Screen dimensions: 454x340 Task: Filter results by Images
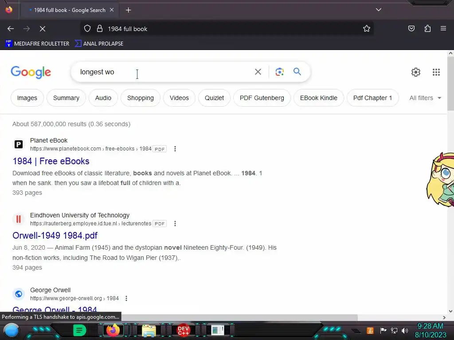(27, 98)
